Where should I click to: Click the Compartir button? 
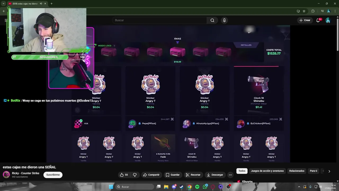click(x=151, y=175)
